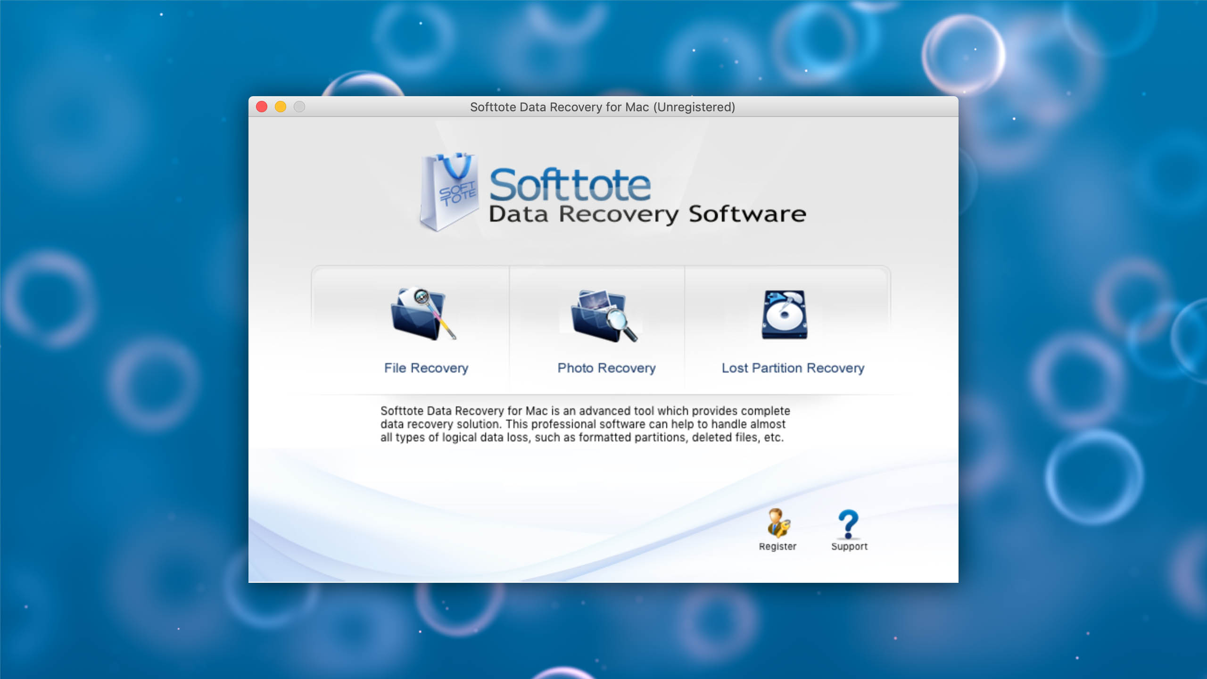Click the description line starting 'Softtote Data Recovery for Mac is'
Viewport: 1207px width, 679px height.
click(585, 411)
